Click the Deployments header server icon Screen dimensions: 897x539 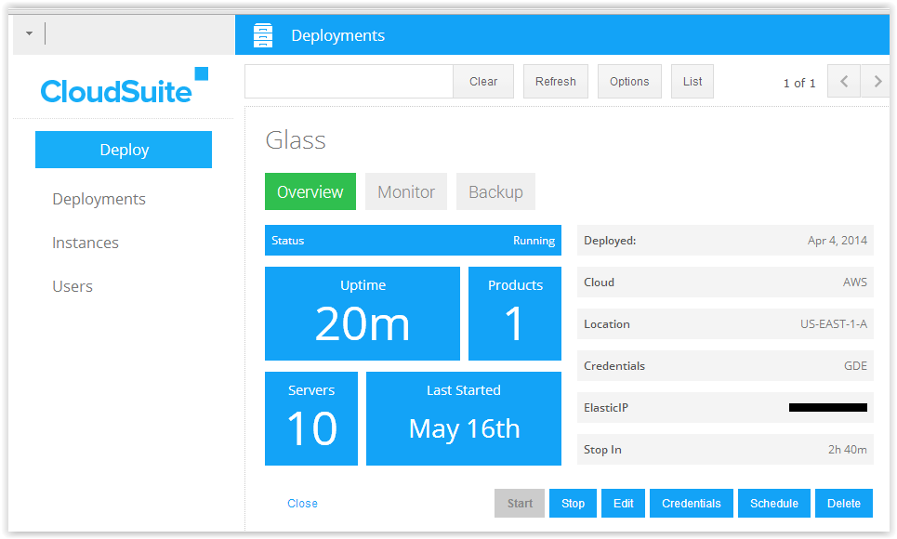264,36
